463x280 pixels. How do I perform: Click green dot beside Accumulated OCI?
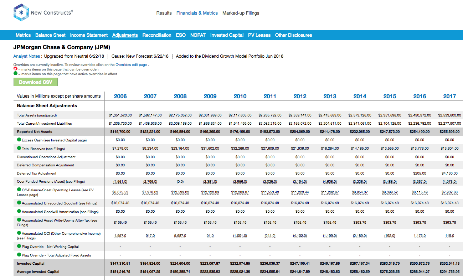[19, 233]
